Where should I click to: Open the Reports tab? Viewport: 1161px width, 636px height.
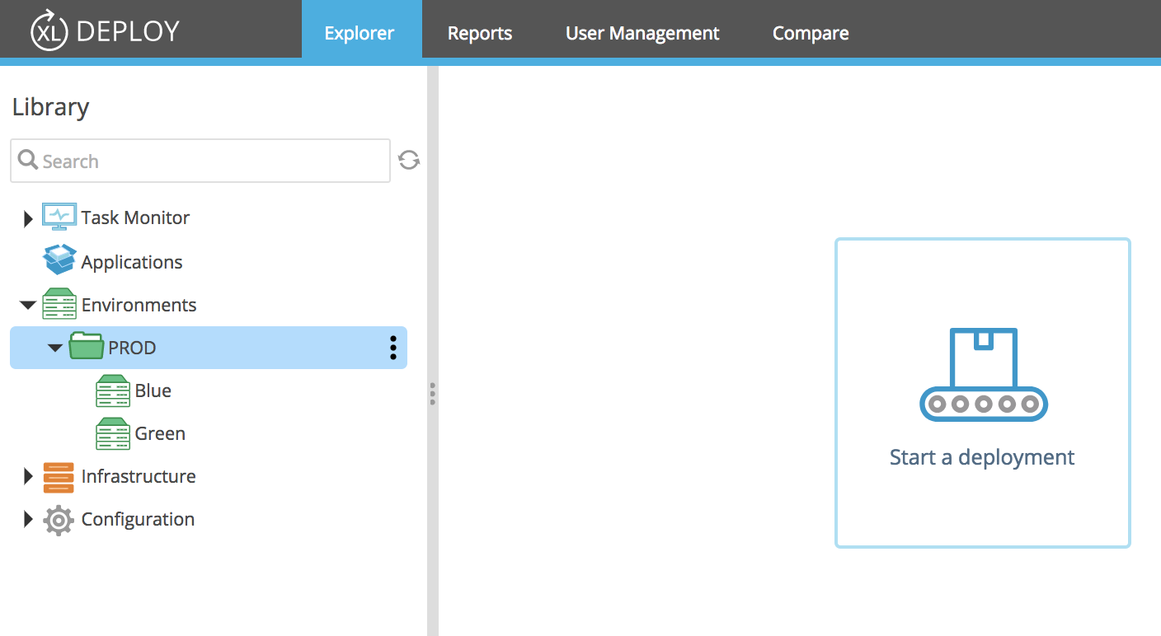click(x=480, y=33)
